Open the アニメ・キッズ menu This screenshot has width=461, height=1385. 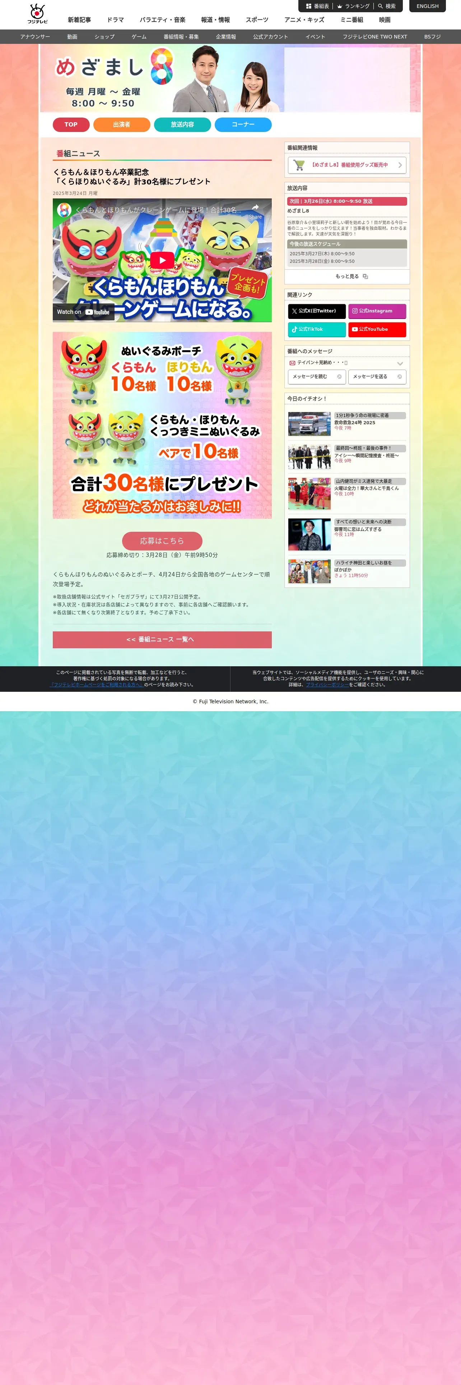point(304,20)
